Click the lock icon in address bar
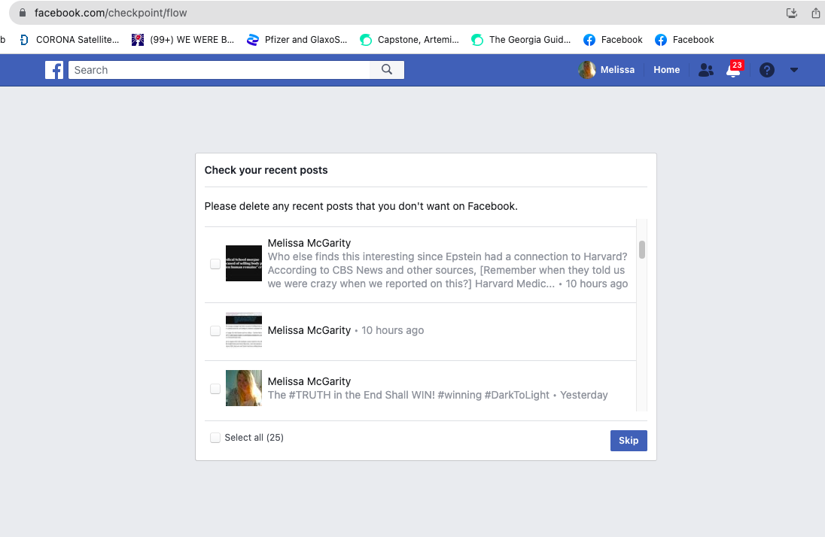 point(23,13)
